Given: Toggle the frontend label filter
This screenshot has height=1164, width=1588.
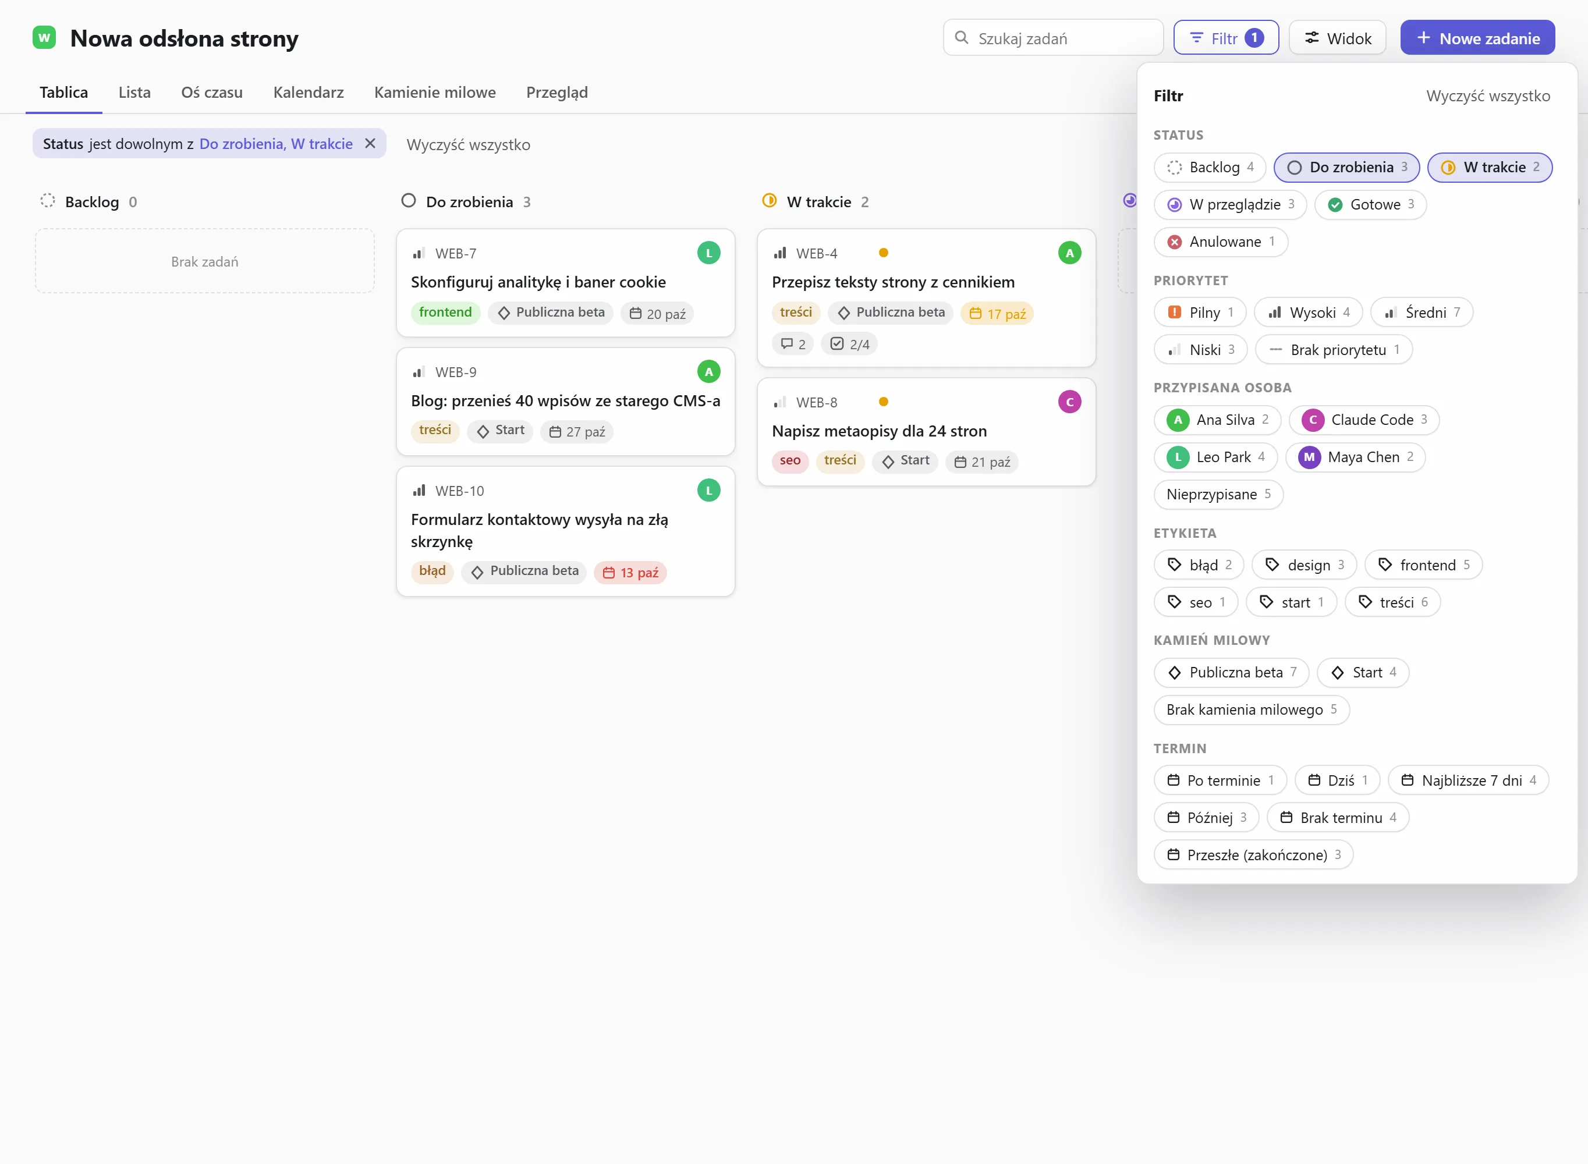Looking at the screenshot, I should pos(1423,565).
